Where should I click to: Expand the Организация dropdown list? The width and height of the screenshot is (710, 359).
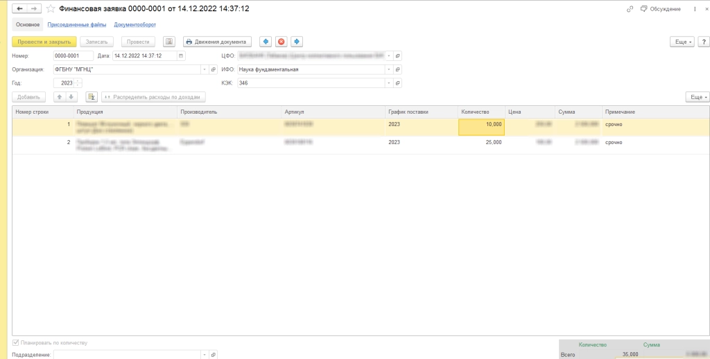(x=205, y=69)
